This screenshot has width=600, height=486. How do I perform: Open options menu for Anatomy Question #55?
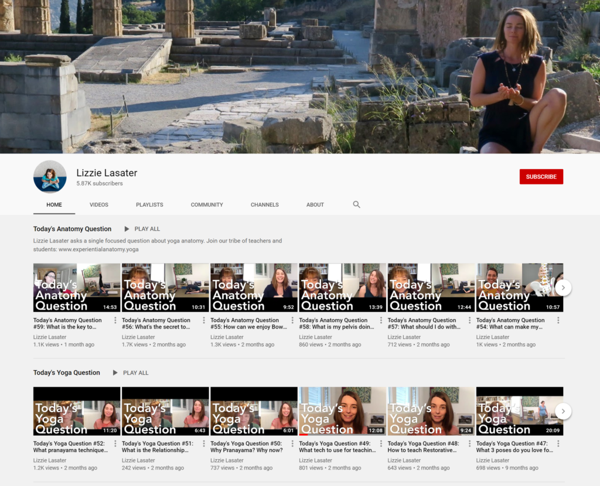292,320
